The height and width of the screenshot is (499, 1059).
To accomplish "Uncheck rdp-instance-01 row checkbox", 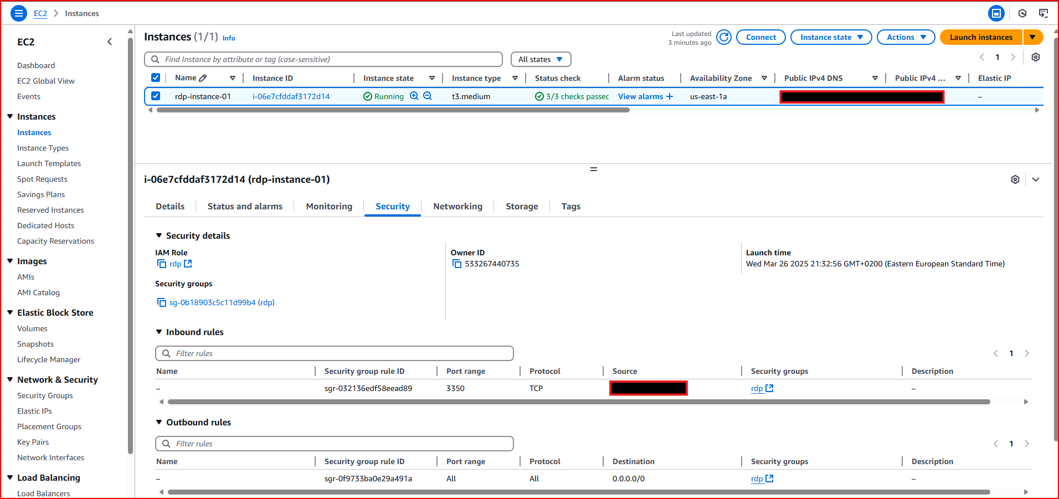I will (156, 96).
